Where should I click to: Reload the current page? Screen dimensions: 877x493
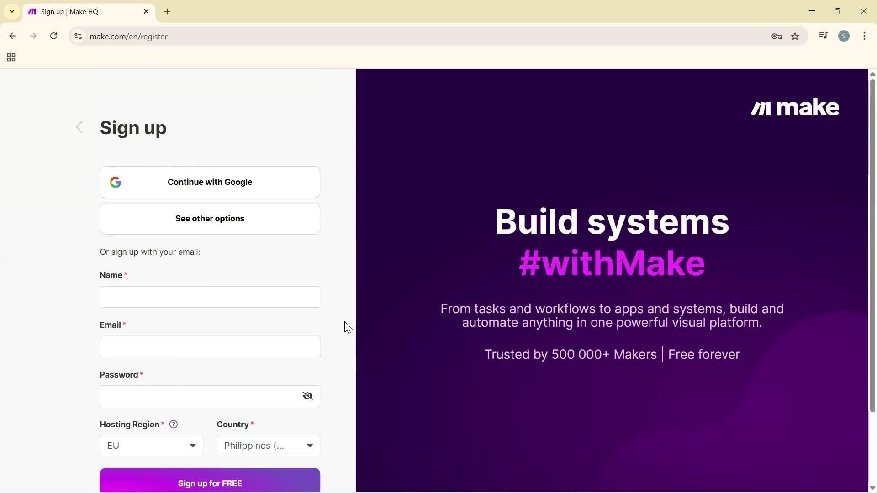(x=53, y=36)
